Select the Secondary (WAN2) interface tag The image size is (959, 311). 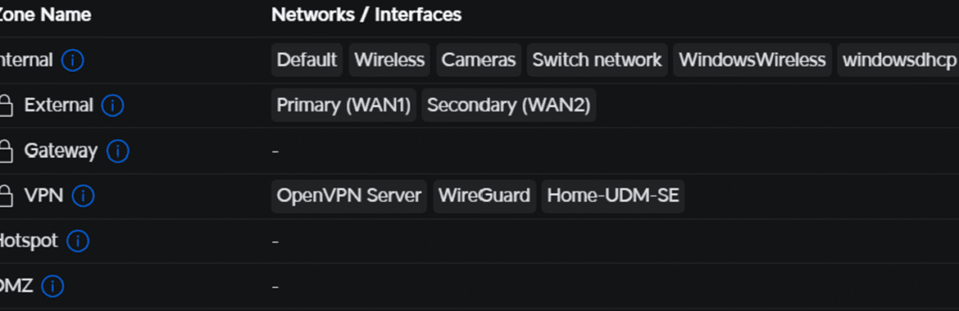pos(509,105)
